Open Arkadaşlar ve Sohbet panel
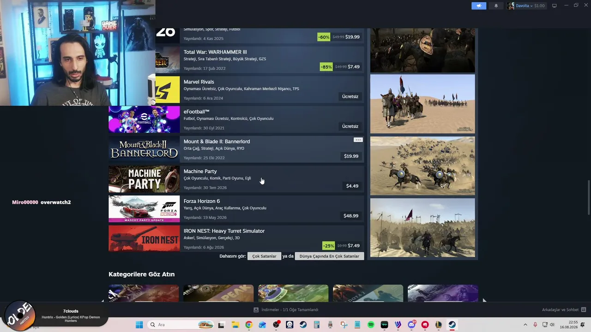The width and height of the screenshot is (591, 332). click(x=564, y=310)
